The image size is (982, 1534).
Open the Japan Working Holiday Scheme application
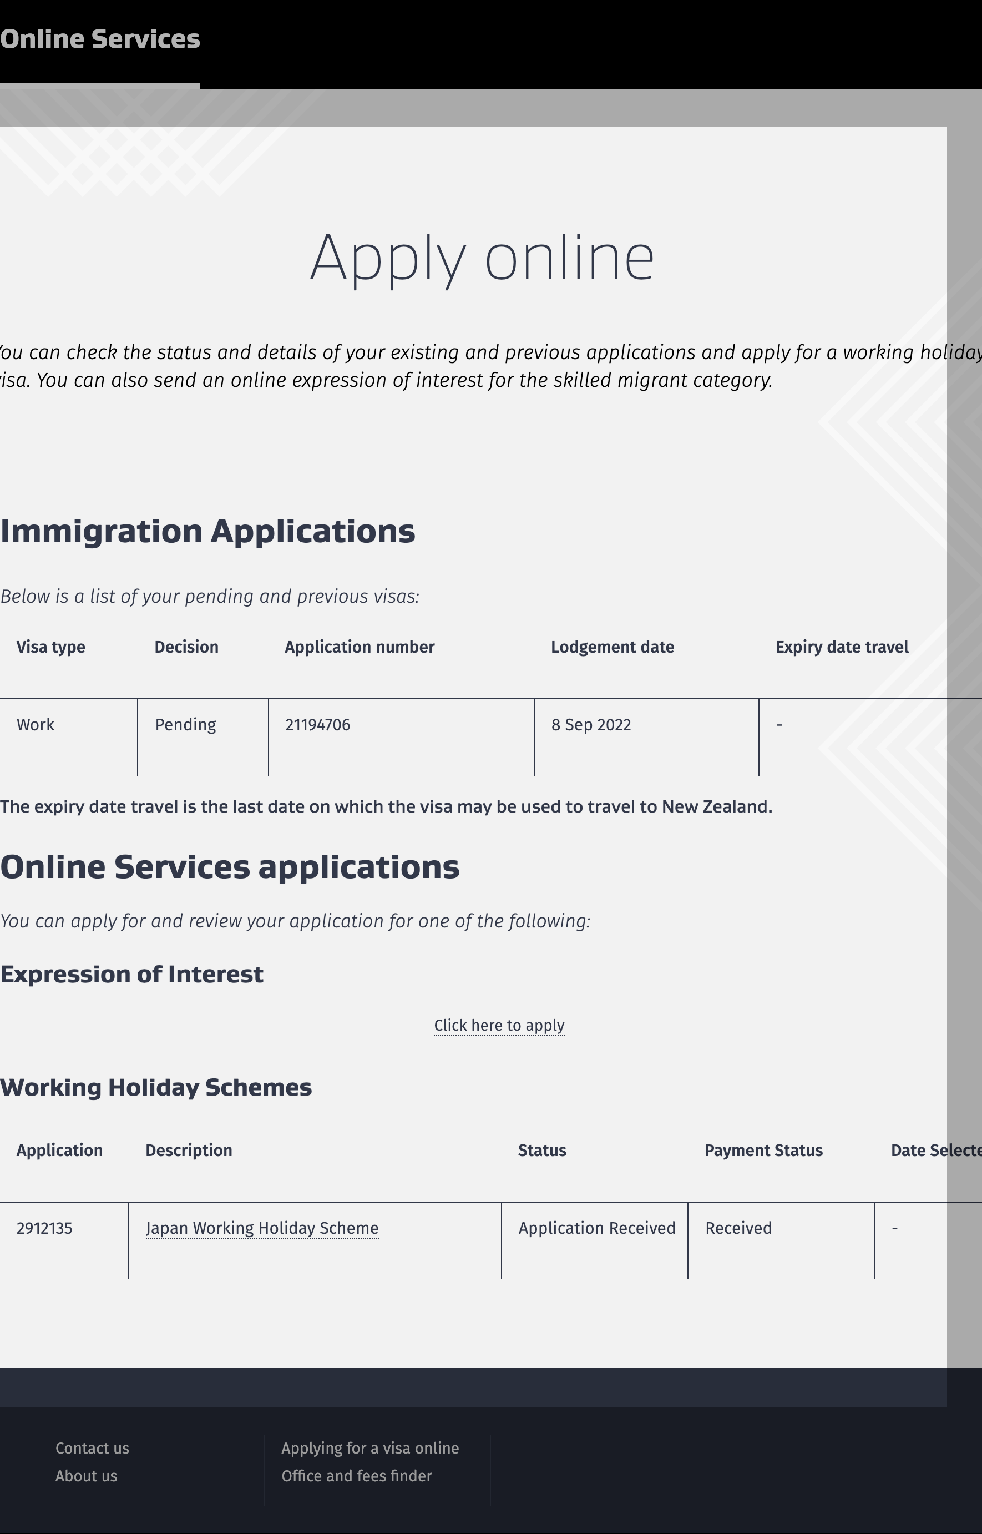[x=262, y=1228]
